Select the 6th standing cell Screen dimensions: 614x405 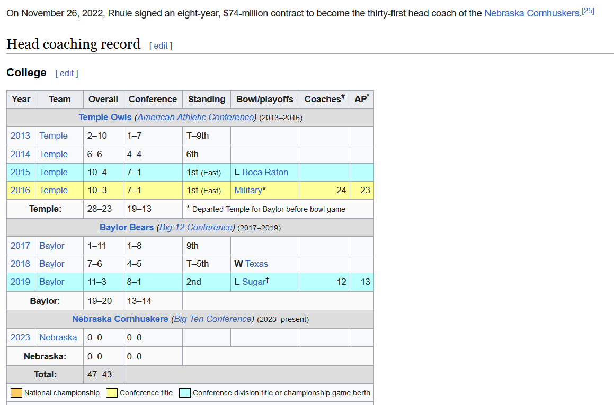(207, 154)
